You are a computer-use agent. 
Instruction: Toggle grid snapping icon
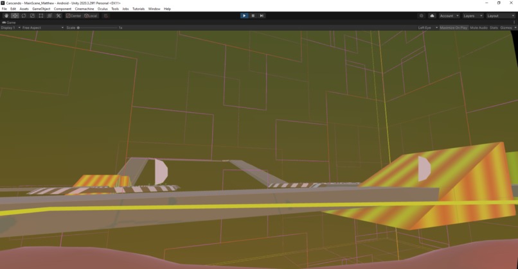click(105, 16)
